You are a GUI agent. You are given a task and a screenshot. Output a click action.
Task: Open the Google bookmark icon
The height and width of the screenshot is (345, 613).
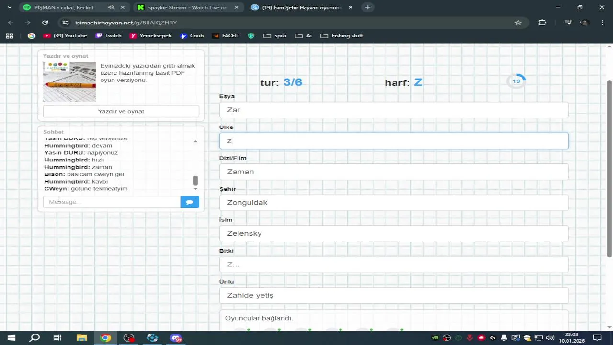pos(32,36)
